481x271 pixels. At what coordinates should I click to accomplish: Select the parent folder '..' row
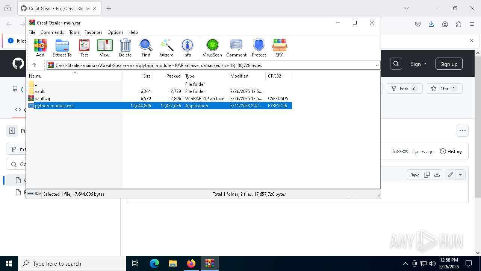coord(159,84)
